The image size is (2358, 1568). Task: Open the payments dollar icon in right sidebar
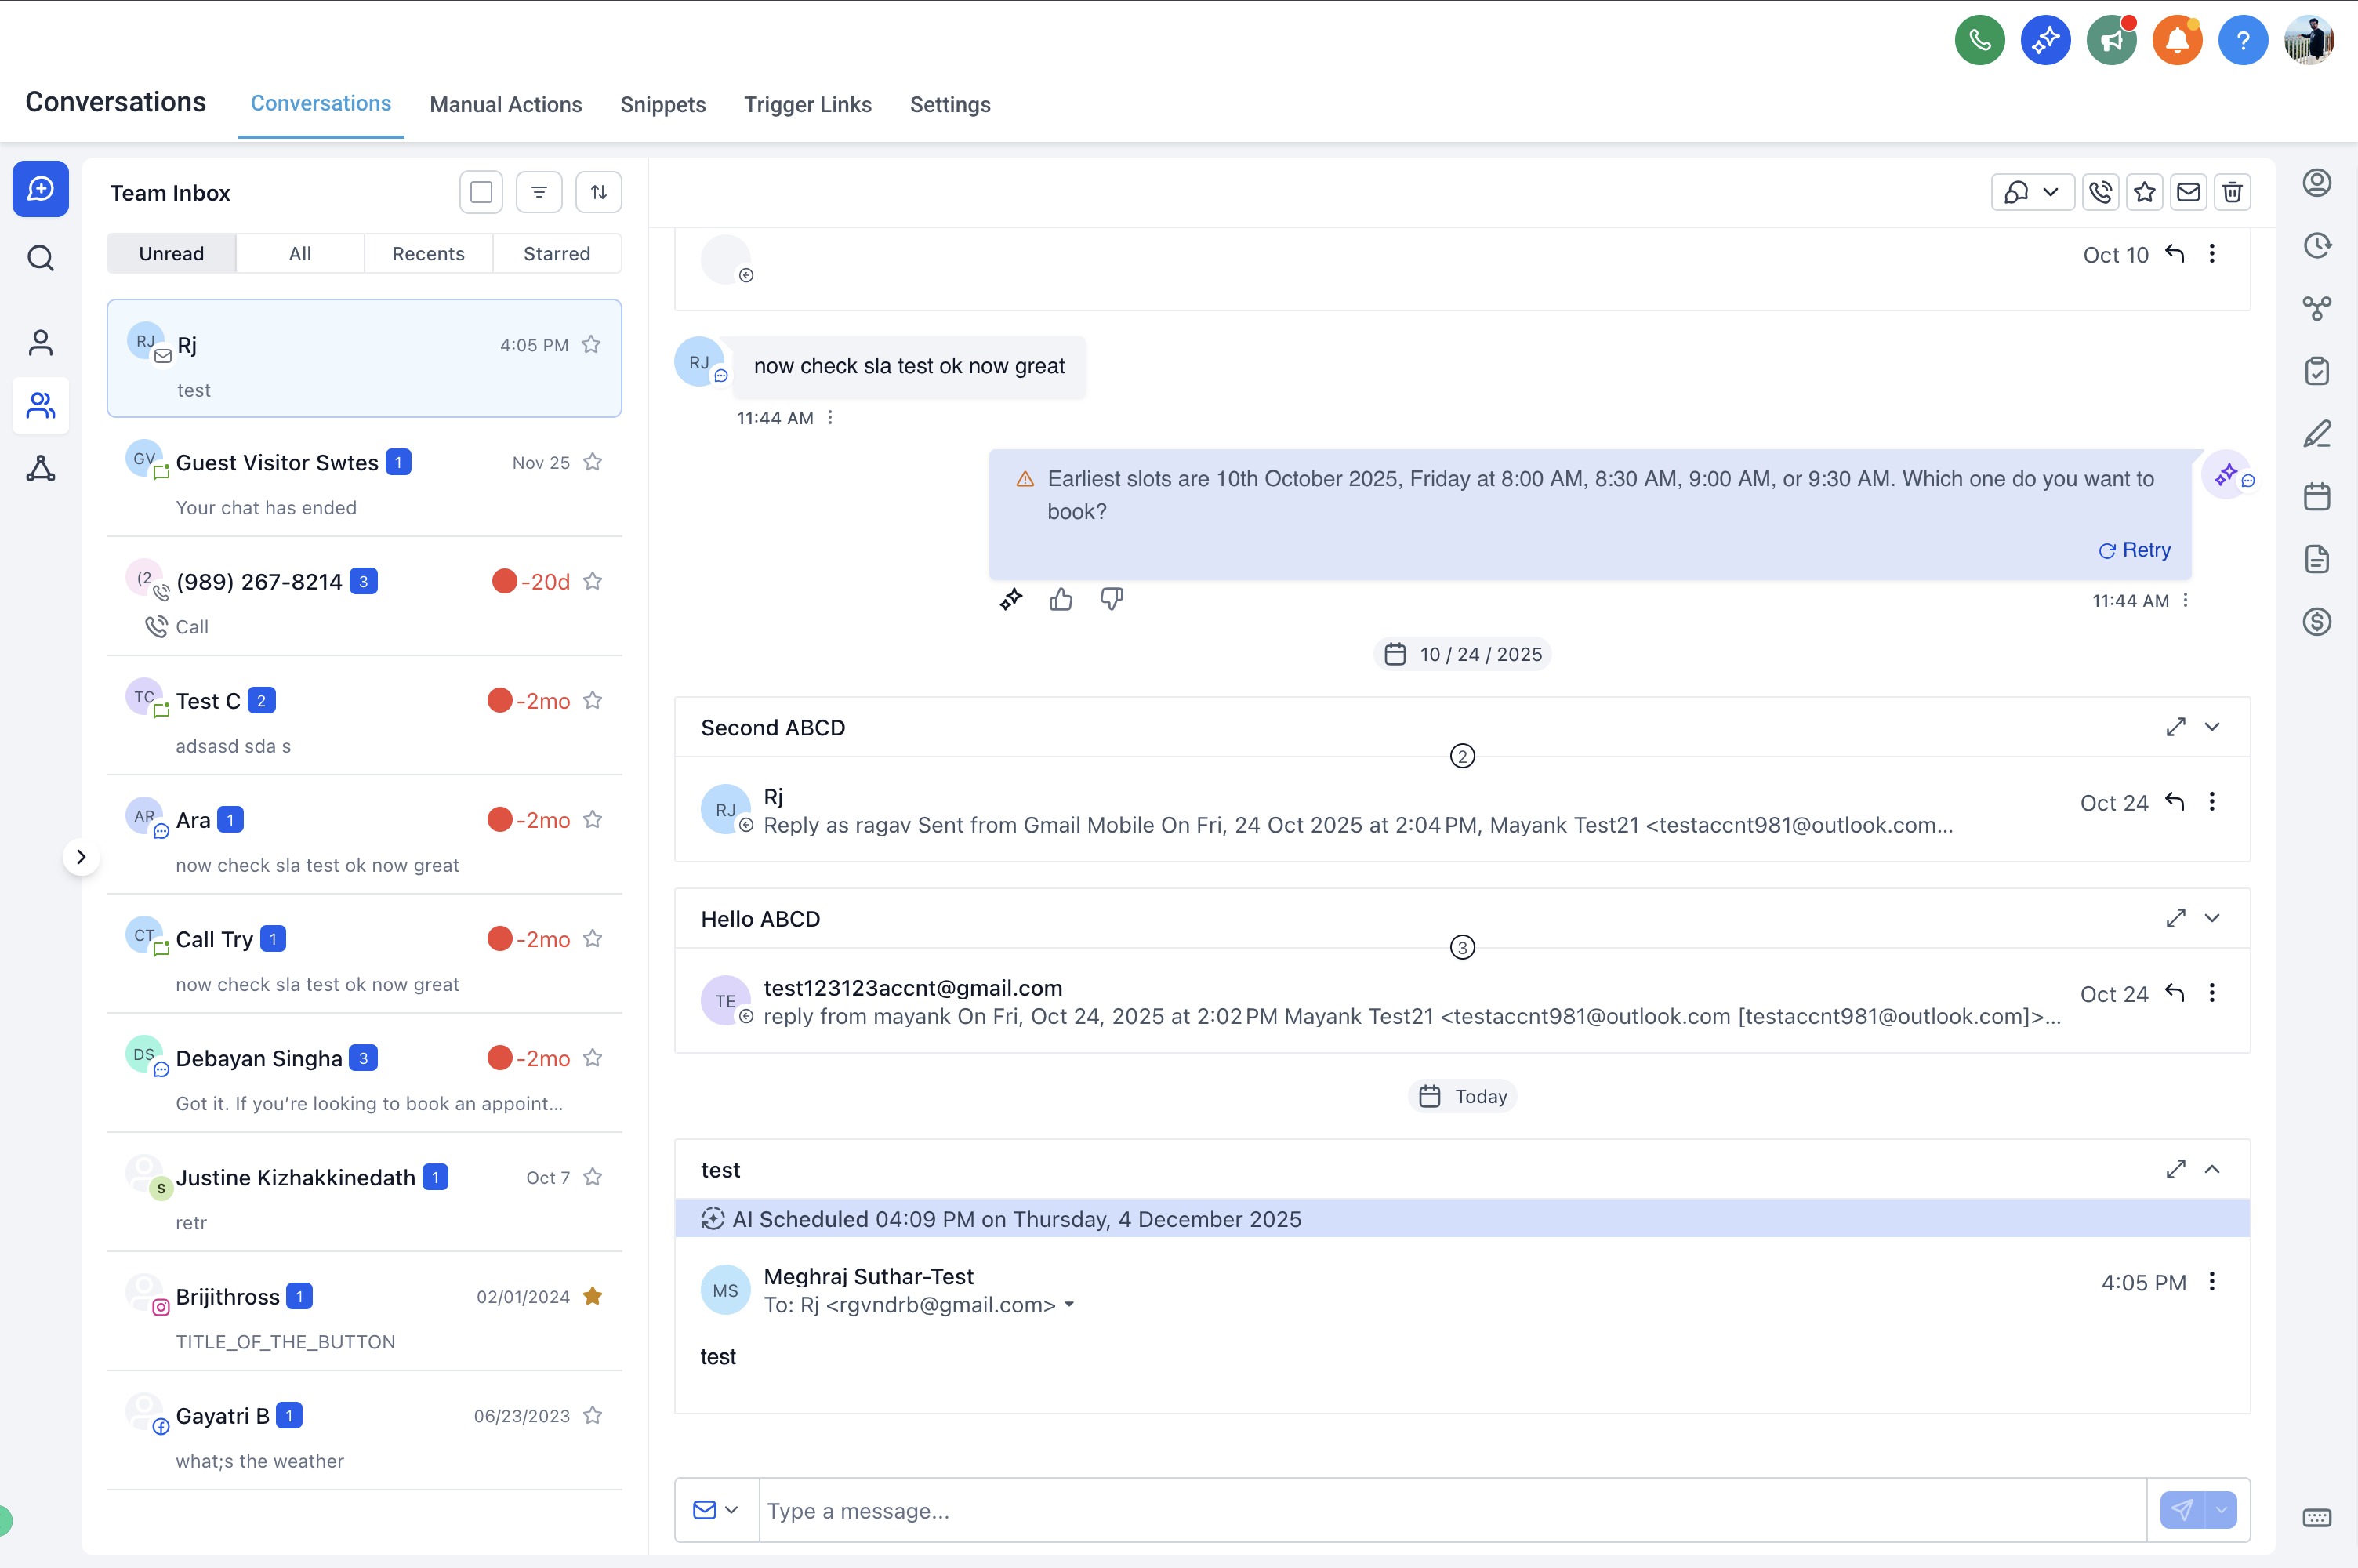click(x=2316, y=622)
